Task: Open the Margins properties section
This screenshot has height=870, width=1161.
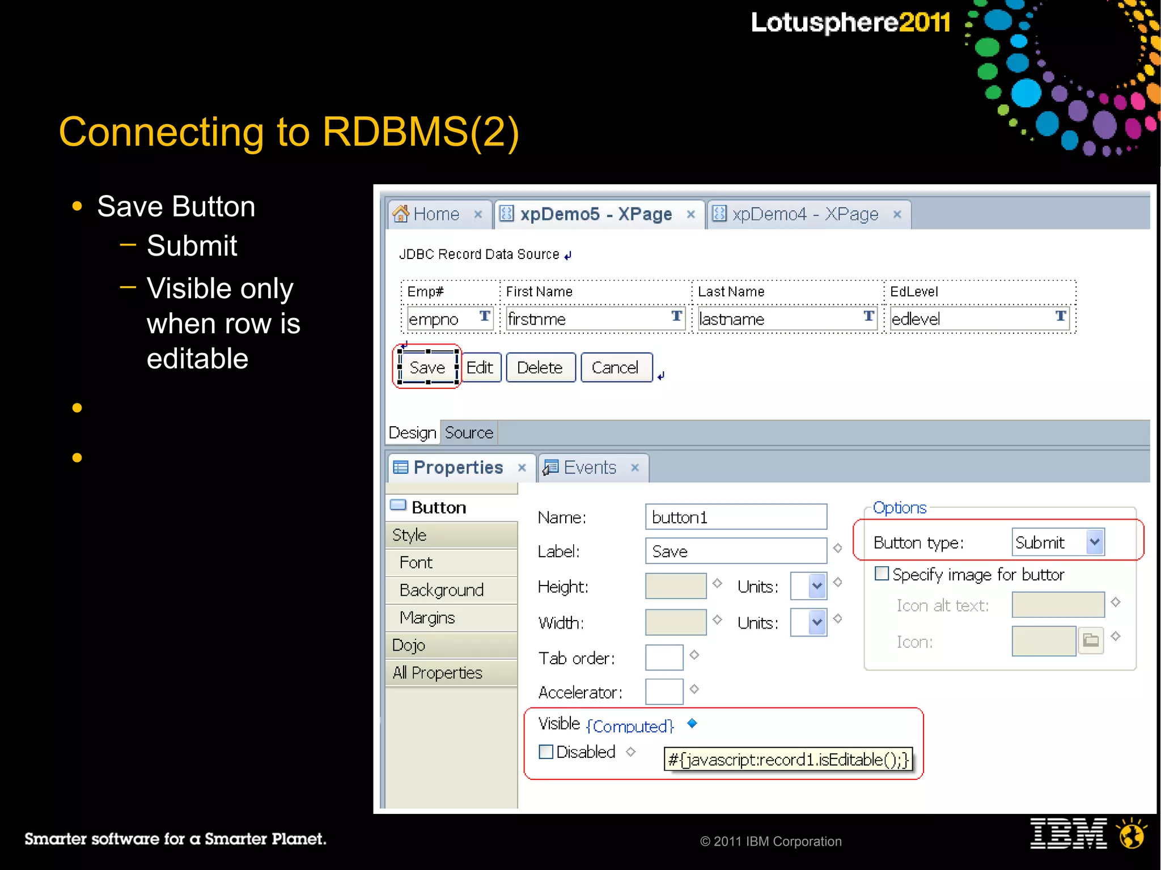Action: (452, 617)
